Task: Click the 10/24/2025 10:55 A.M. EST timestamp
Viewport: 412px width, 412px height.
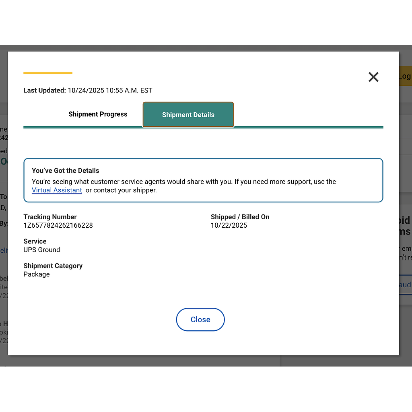Action: click(110, 91)
